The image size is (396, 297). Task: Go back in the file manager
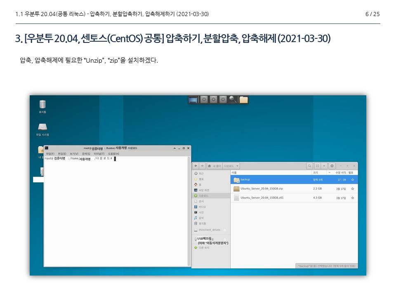tap(196, 166)
